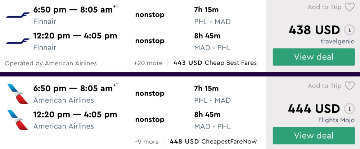Screen dimensions: 360x149
Task: Click Add to Trip on the American Airlines result
Action: [324, 86]
